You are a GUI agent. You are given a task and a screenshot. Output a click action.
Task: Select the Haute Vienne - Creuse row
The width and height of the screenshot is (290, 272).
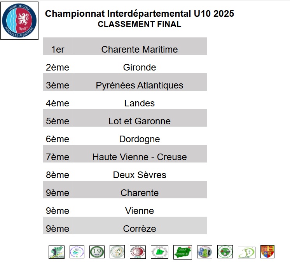[x=125, y=154]
